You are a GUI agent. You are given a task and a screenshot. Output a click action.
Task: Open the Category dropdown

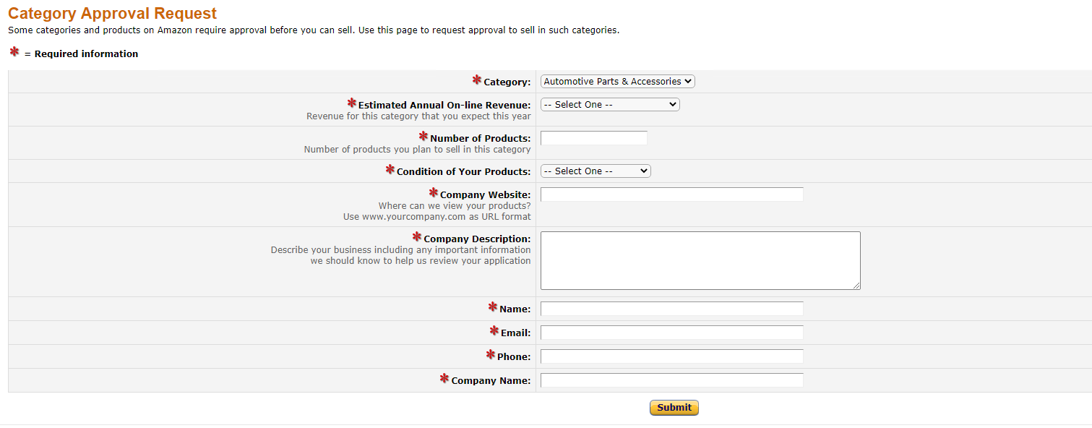(x=617, y=82)
